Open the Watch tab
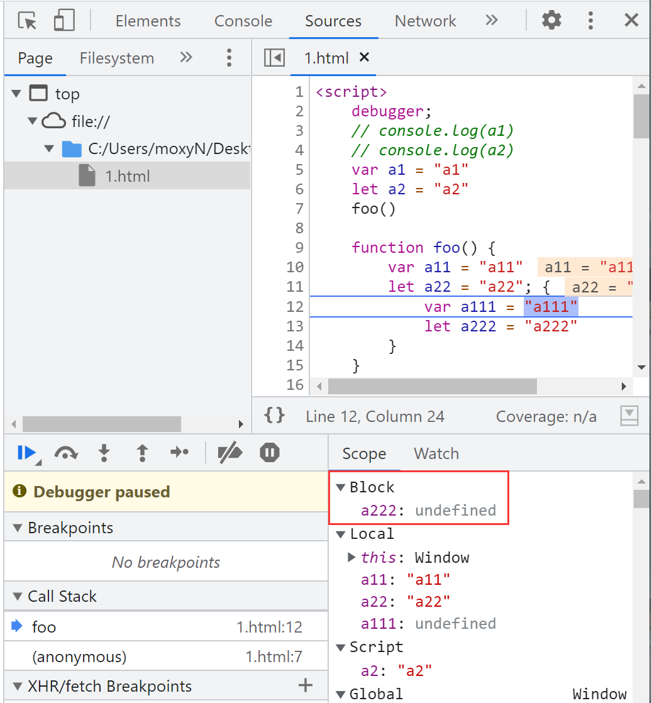652x703 pixels. (436, 454)
